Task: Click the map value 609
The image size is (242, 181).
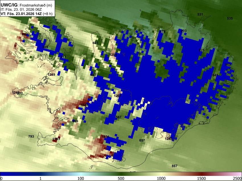Action: pyautogui.click(x=75, y=121)
